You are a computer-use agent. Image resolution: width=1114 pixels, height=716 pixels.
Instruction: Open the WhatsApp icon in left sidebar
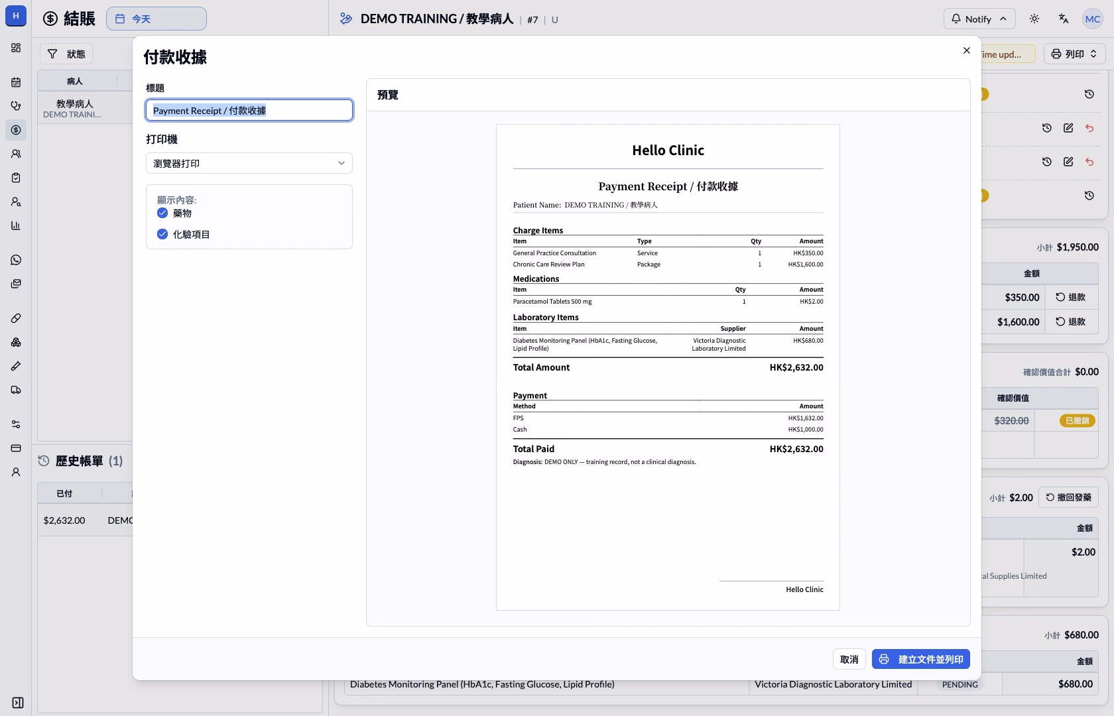pyautogui.click(x=16, y=260)
